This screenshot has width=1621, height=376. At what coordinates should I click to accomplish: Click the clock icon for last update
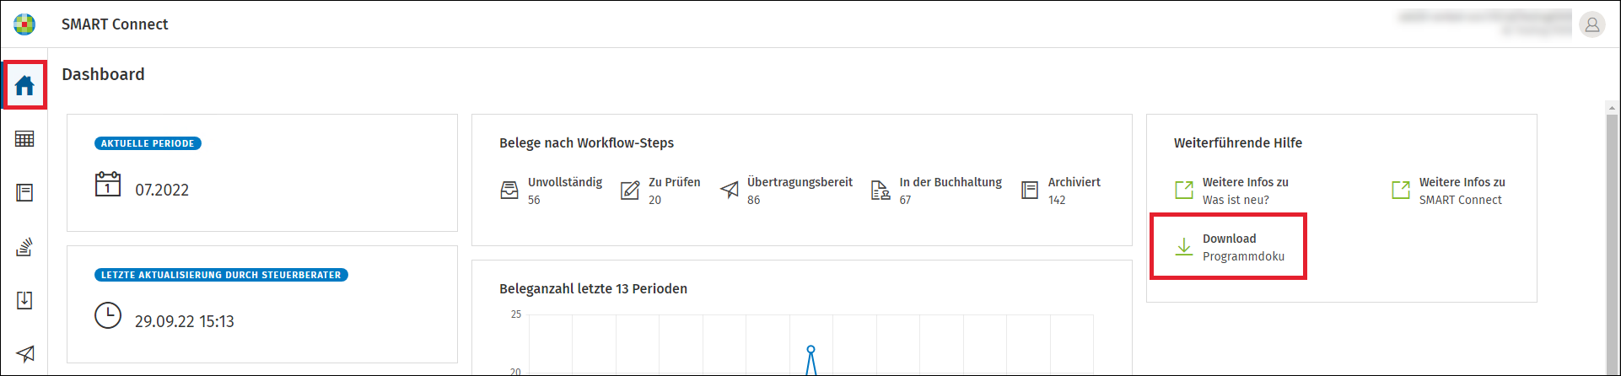(x=108, y=315)
